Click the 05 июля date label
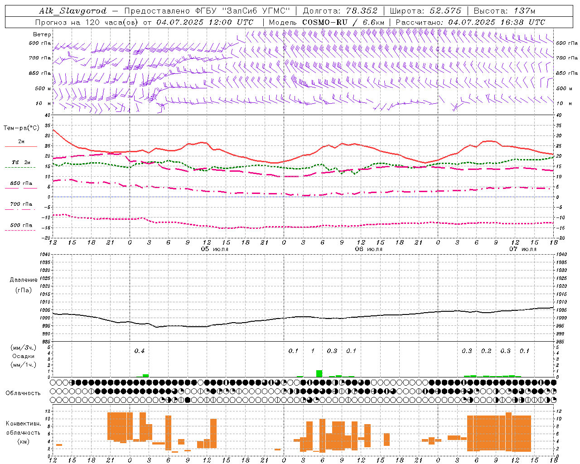 (215, 249)
